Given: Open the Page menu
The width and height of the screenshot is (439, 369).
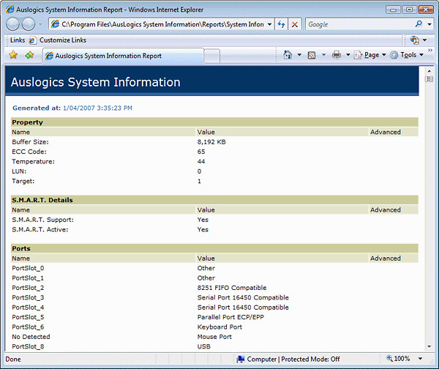Looking at the screenshot, I should coord(370,55).
